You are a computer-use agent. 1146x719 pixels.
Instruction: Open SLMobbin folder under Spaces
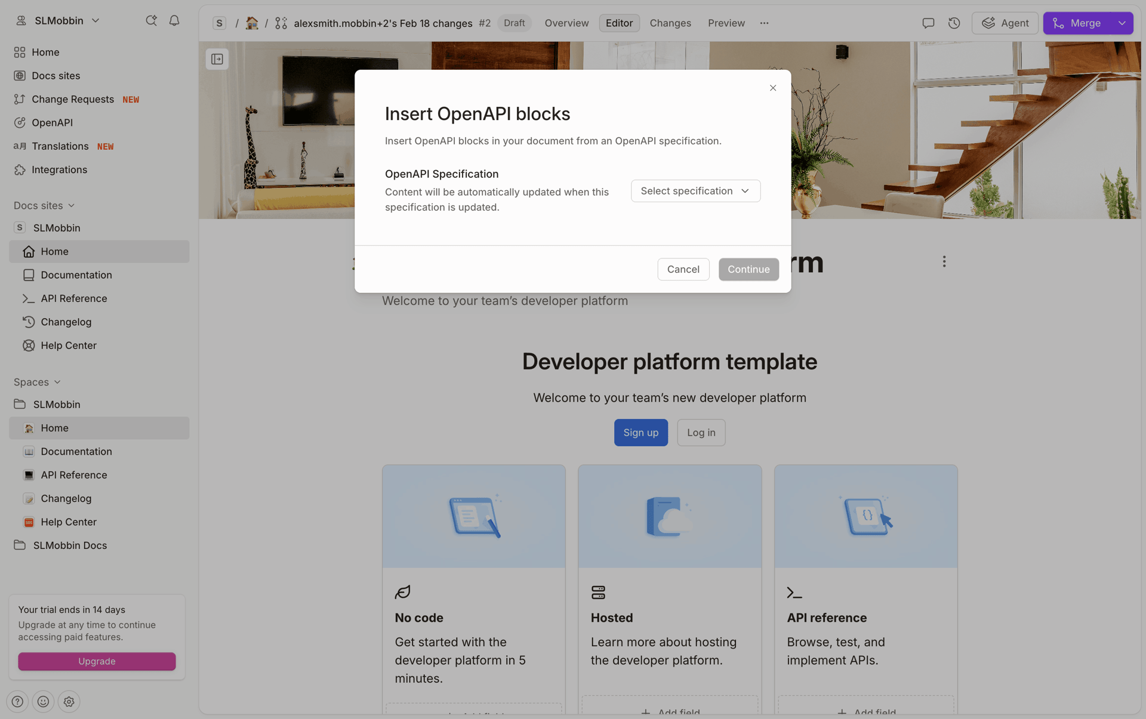(99, 405)
